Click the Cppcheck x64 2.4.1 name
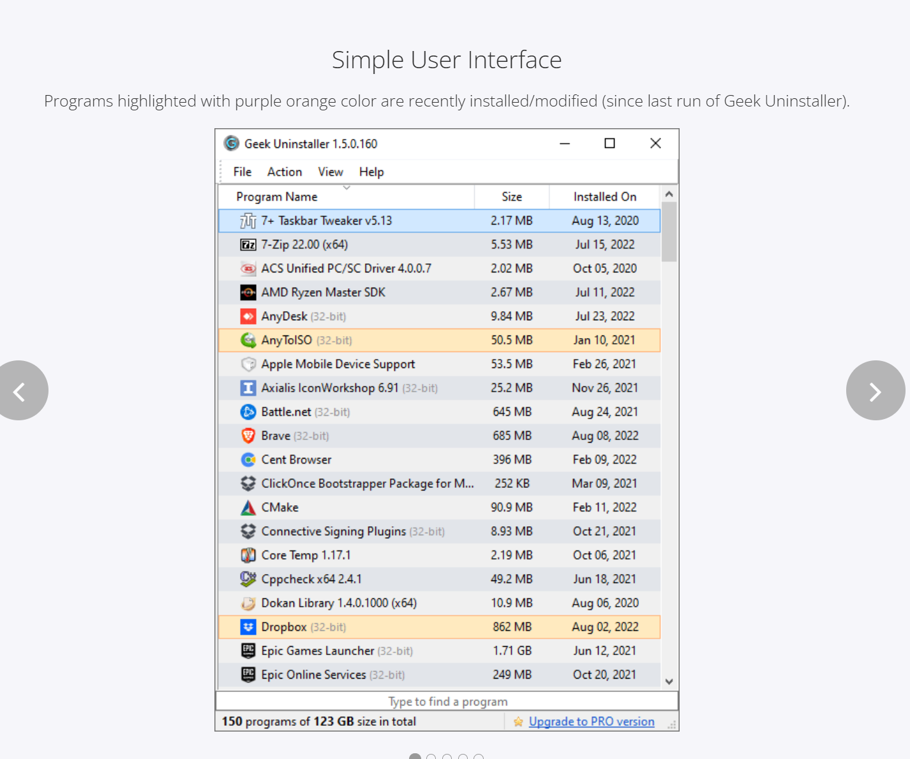The width and height of the screenshot is (910, 759). coord(311,579)
